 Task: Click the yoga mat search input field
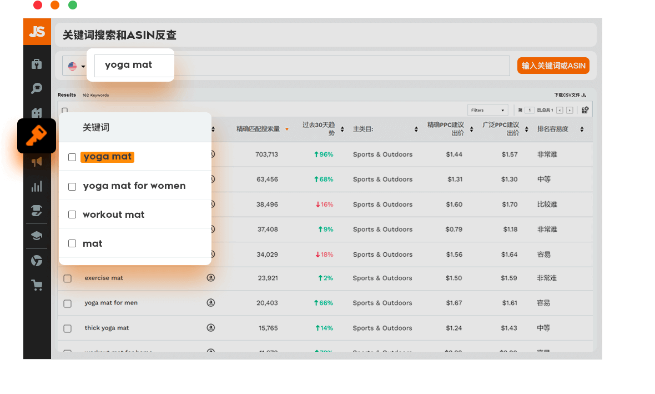pos(134,65)
